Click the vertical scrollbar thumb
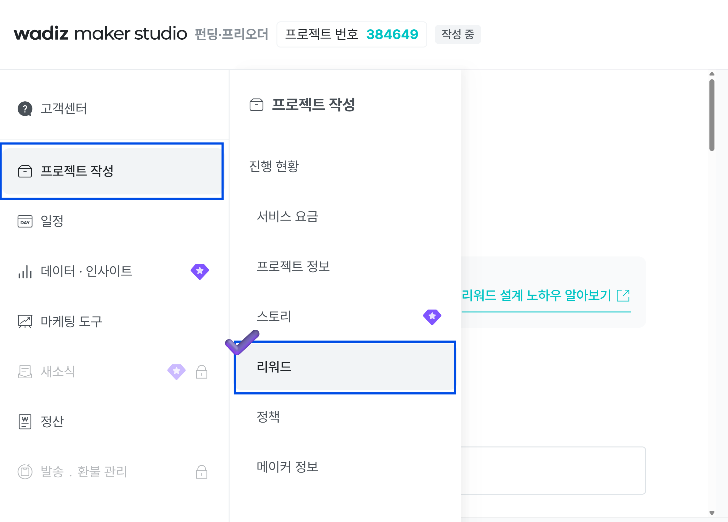The width and height of the screenshot is (728, 522). (712, 115)
